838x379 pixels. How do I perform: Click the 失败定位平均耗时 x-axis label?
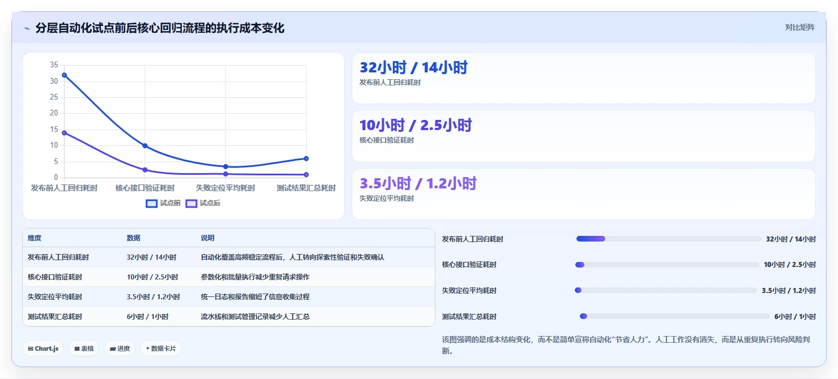pyautogui.click(x=225, y=188)
